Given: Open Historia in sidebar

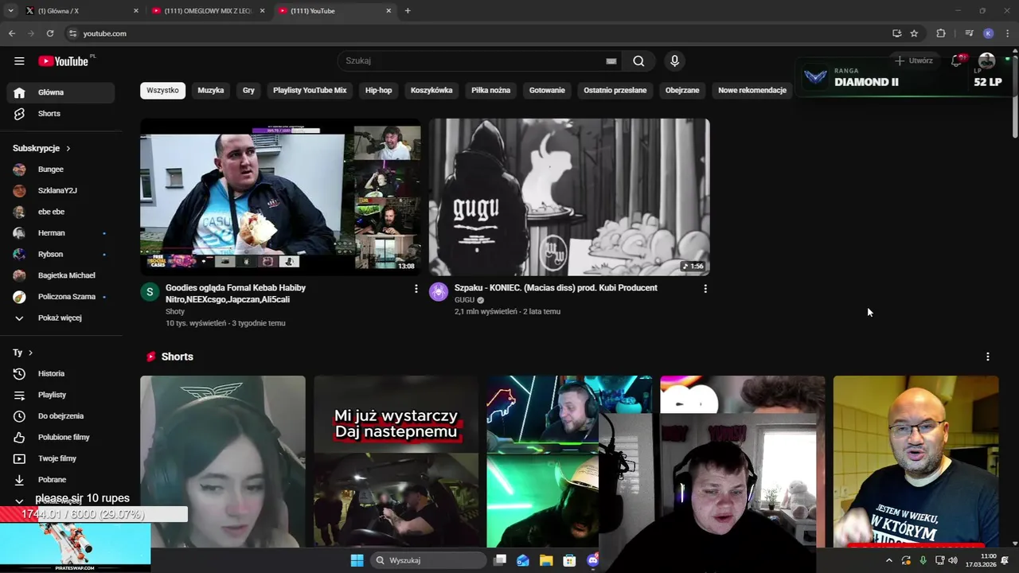Looking at the screenshot, I should [x=61, y=374].
